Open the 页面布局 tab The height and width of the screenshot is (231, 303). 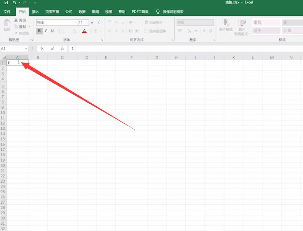point(52,12)
